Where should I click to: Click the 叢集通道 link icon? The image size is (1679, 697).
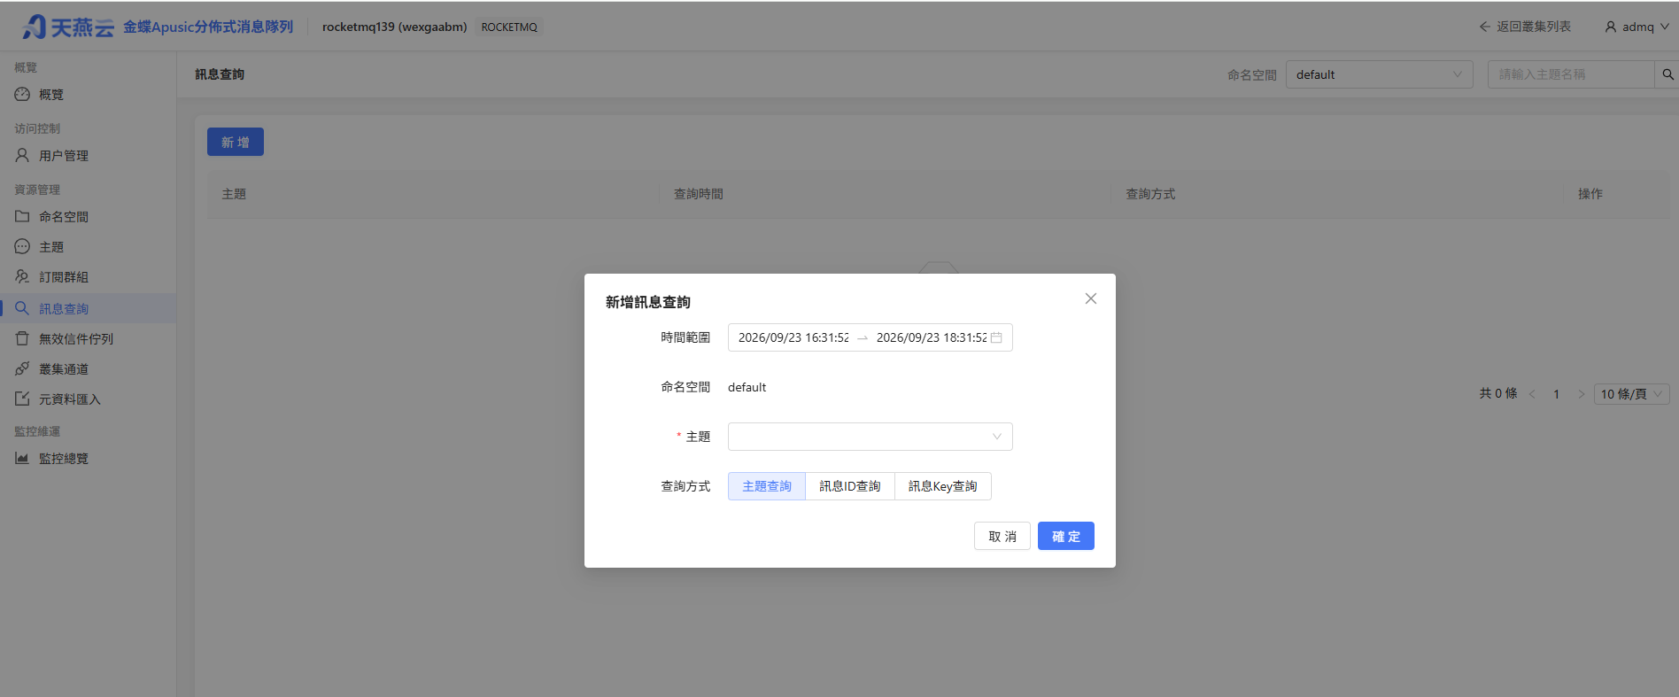tap(22, 368)
